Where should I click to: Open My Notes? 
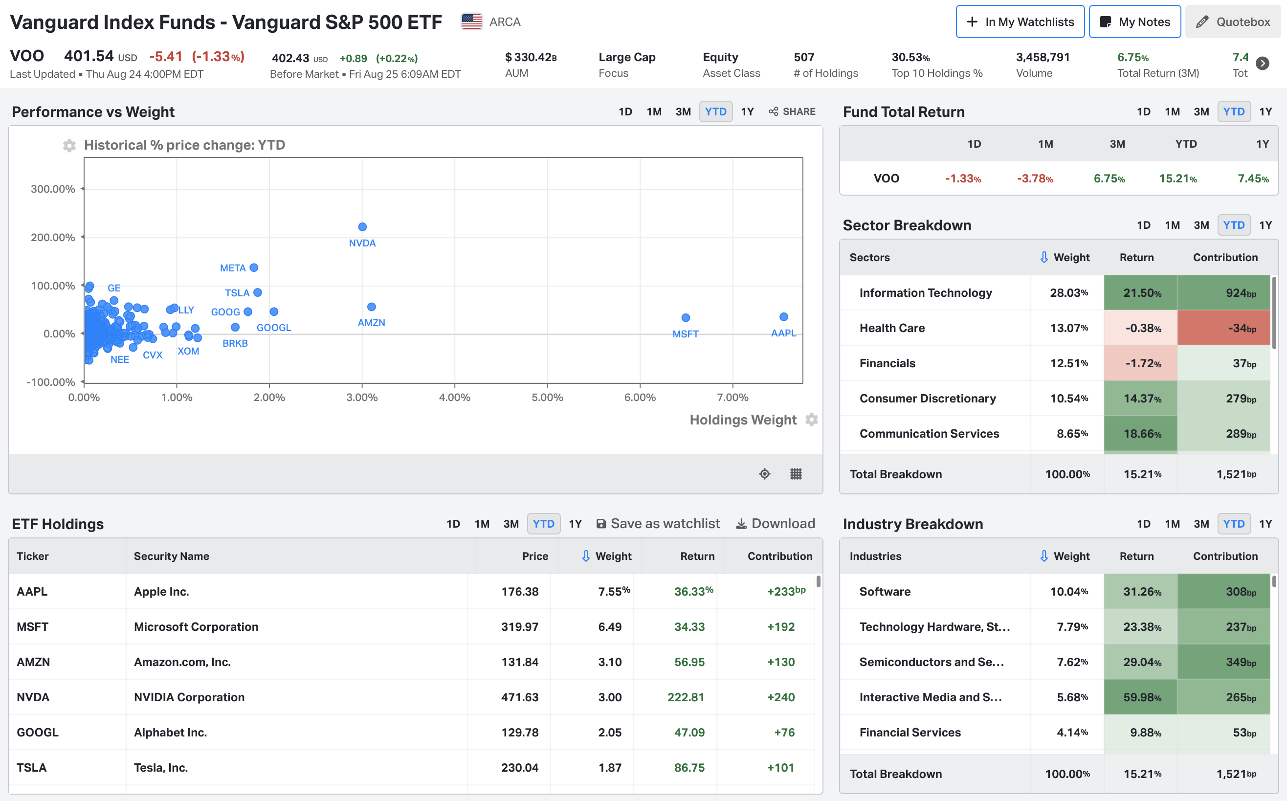1134,22
